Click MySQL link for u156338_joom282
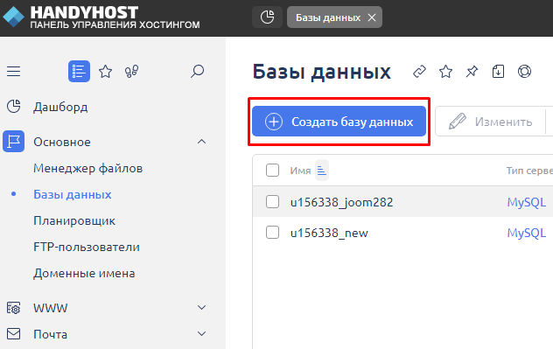Viewport: 553px width, 349px height. coord(526,202)
